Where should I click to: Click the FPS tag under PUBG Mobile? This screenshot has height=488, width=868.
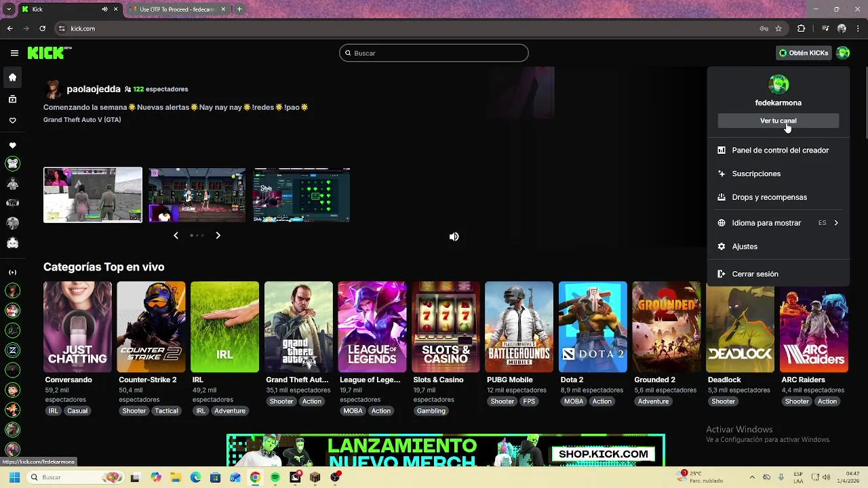pos(529,401)
